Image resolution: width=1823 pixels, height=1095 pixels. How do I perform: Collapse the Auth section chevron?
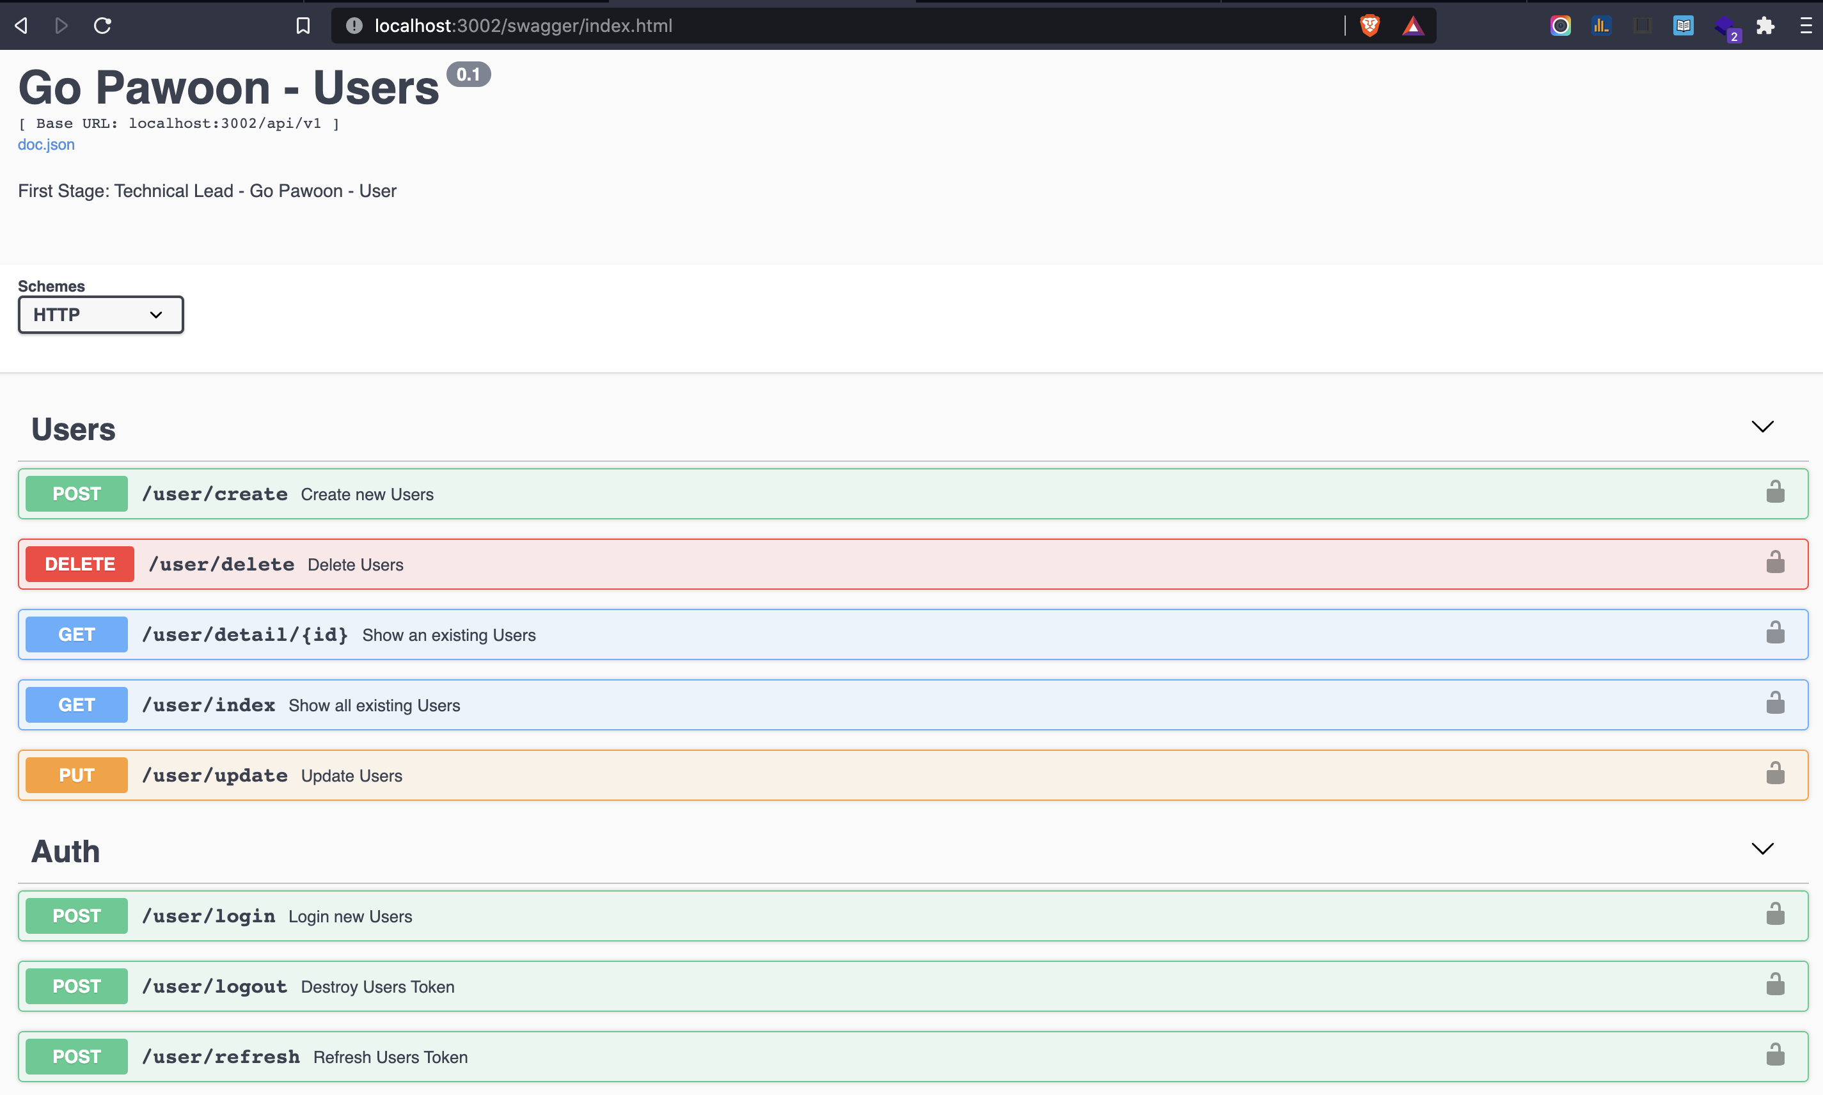pos(1762,849)
